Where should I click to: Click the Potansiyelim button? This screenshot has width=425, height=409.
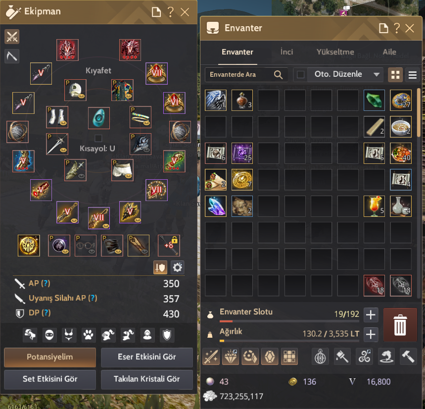(50, 357)
